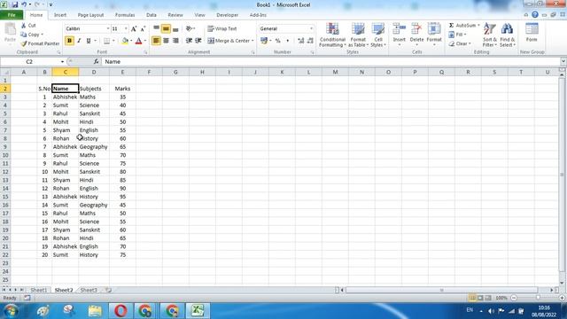Click the AutoSum sigma icon

[x=451, y=26]
